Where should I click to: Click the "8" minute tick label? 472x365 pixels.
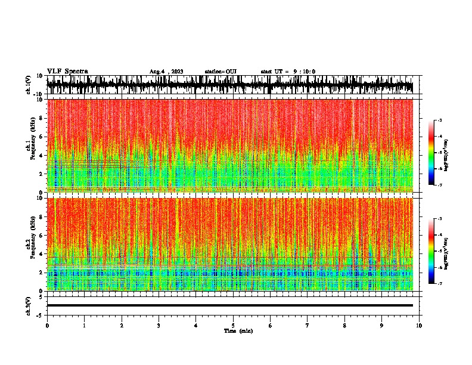[344, 326]
